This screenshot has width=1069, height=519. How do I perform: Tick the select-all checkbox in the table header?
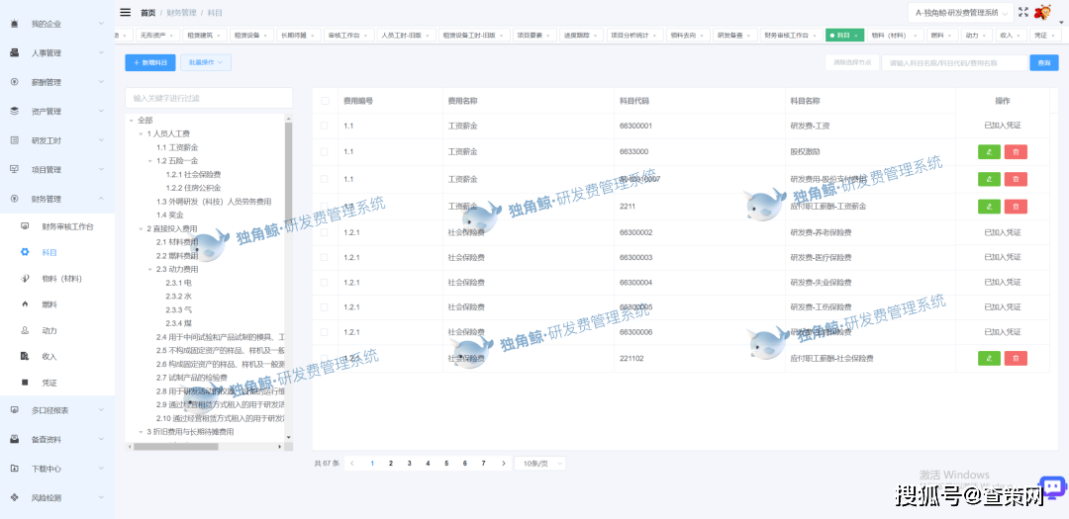coord(325,101)
